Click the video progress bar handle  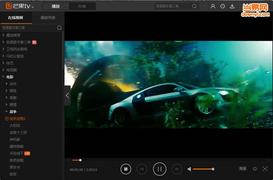[x=80, y=160]
